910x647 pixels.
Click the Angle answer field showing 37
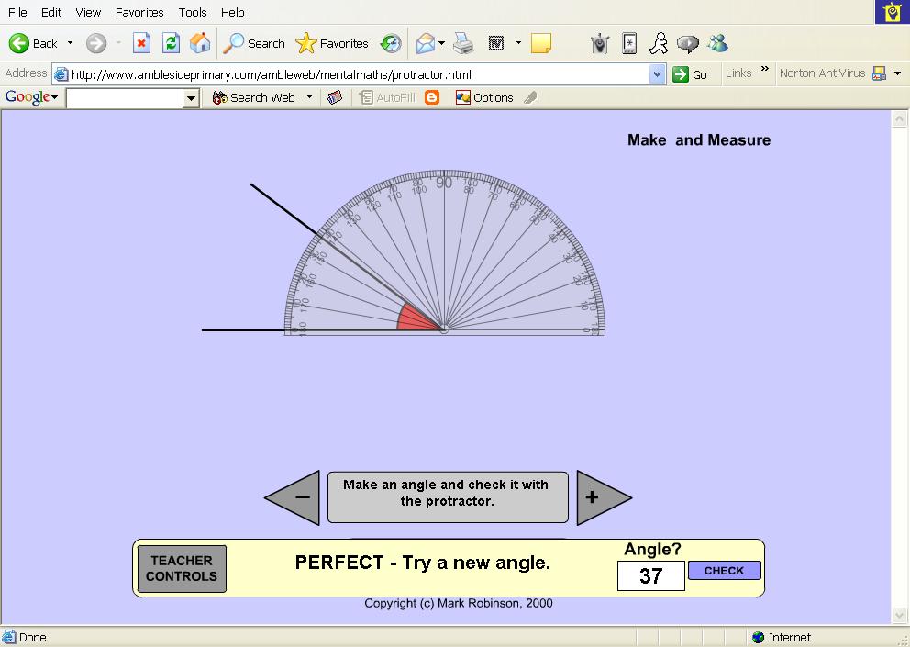(x=651, y=575)
